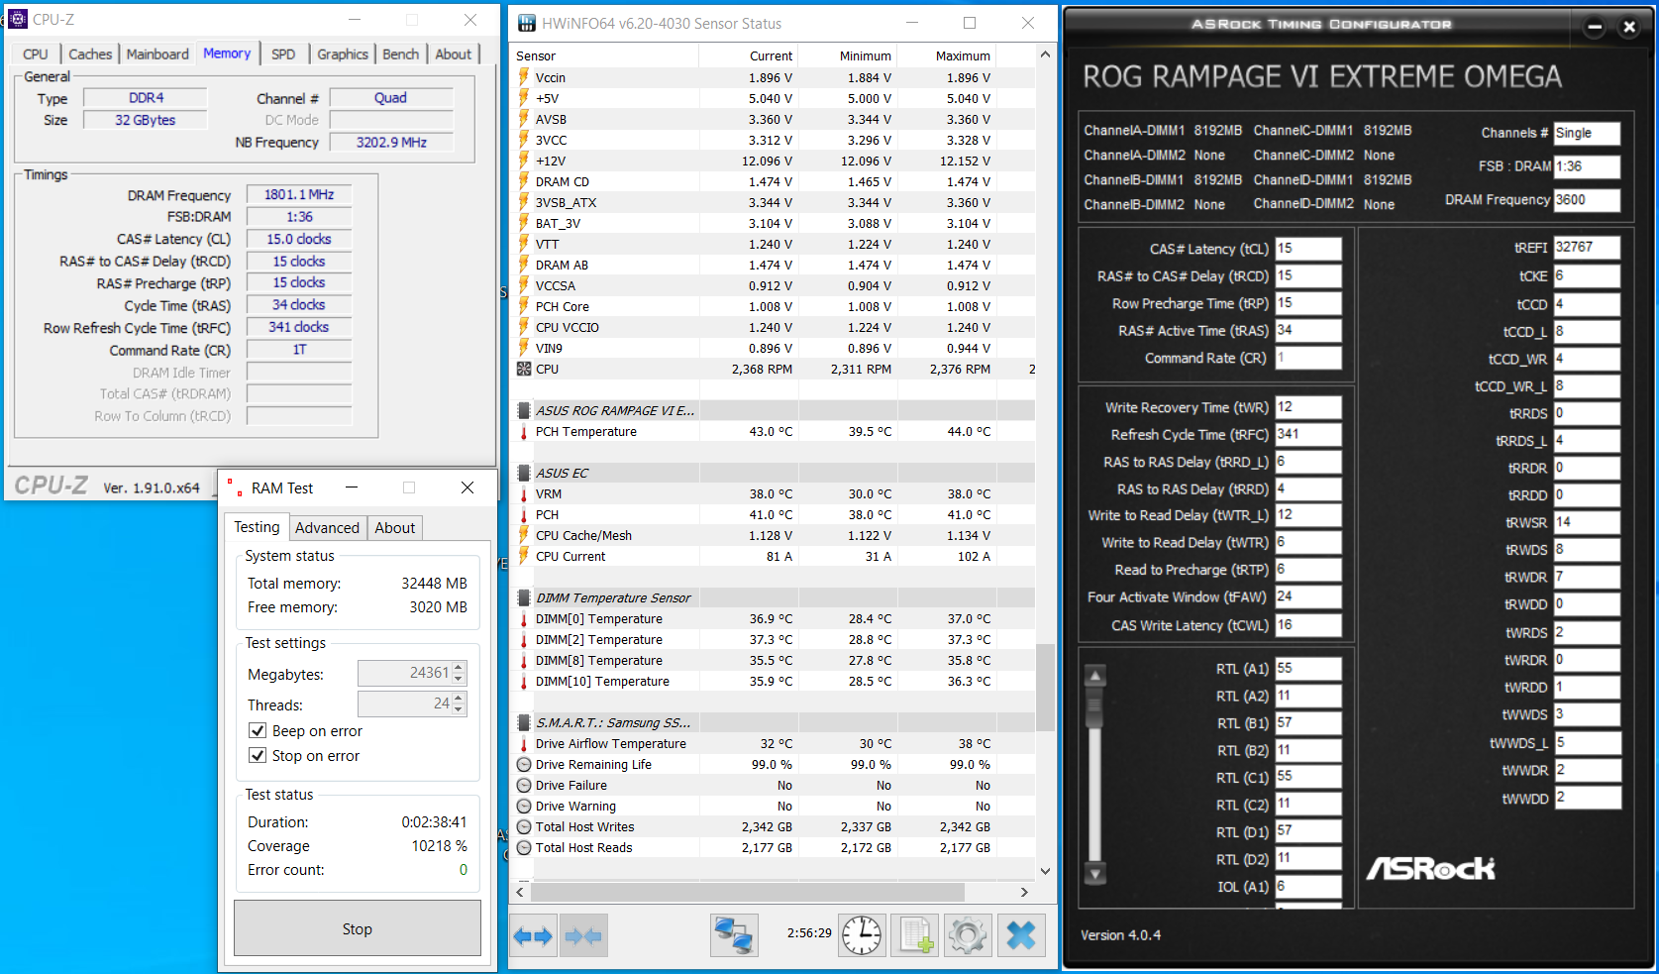
Task: Click ASUS EC group chip icon
Action: (524, 473)
